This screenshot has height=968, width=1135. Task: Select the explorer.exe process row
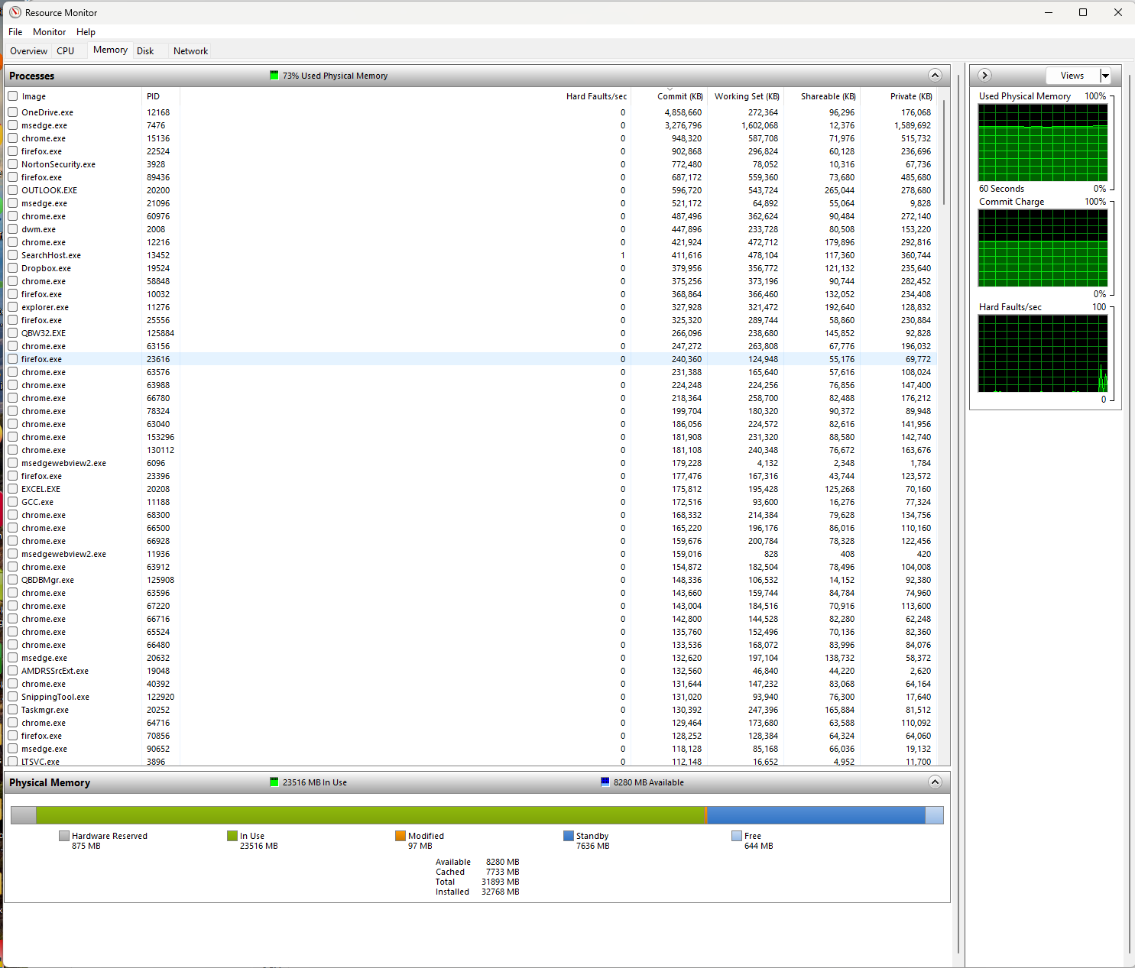(x=472, y=307)
